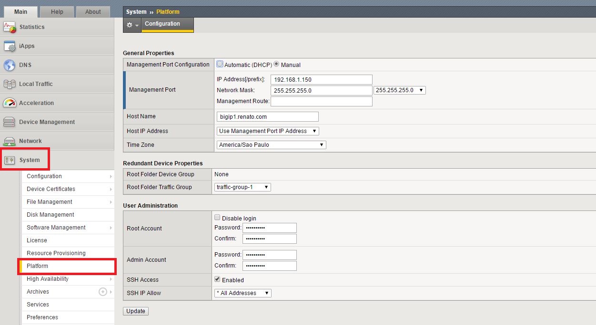Open the Time Zone dropdown

click(271, 145)
